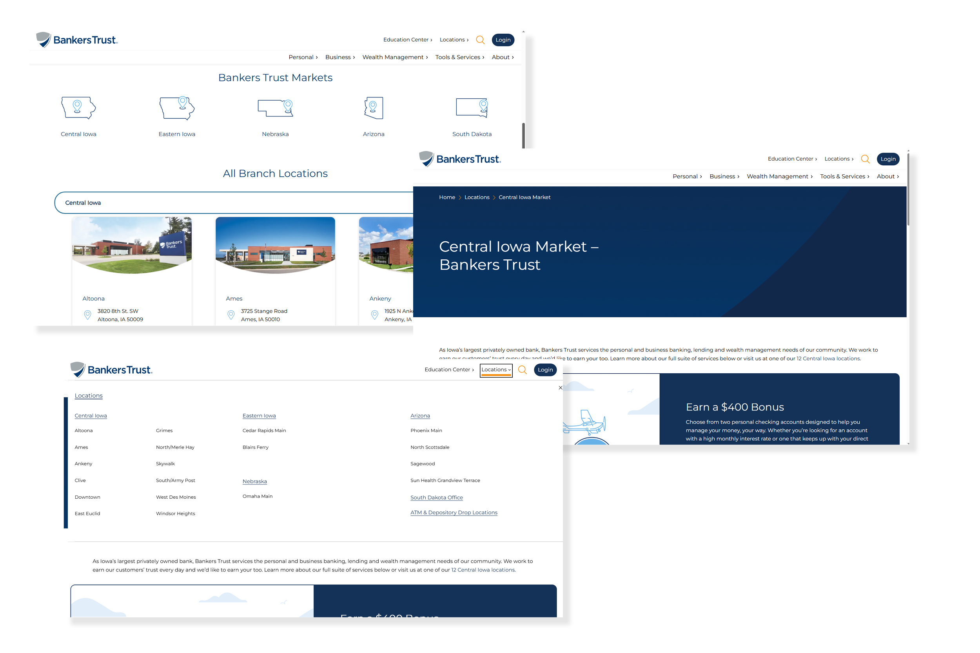Open Eastern Iowa link in mega menu
The image size is (980, 653).
(259, 416)
